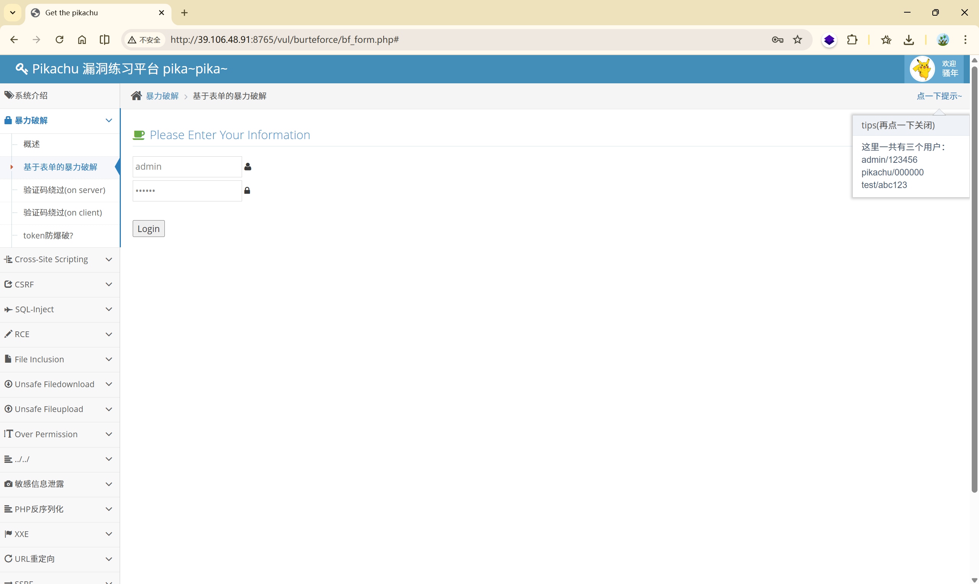Focus the admin username input field
Image resolution: width=979 pixels, height=584 pixels.
coord(187,167)
